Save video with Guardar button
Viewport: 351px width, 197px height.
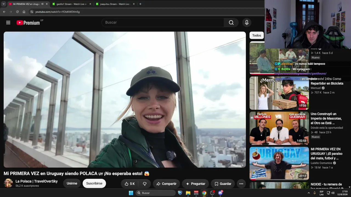click(x=223, y=184)
